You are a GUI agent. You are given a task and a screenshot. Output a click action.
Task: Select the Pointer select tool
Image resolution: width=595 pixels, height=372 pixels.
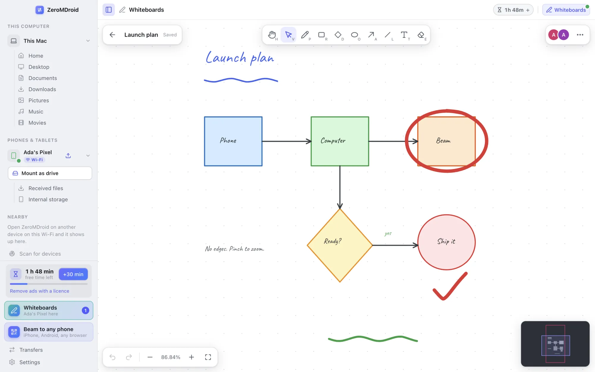click(x=289, y=35)
